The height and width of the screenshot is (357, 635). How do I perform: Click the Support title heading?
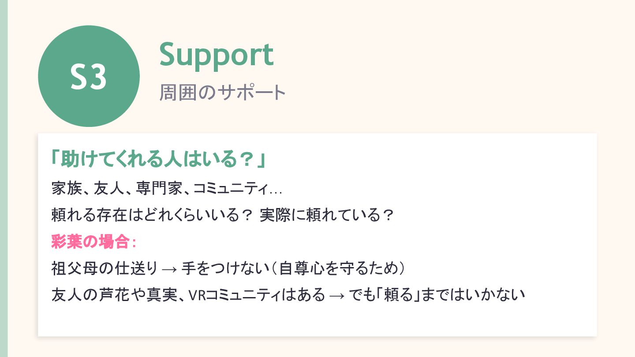click(x=216, y=54)
